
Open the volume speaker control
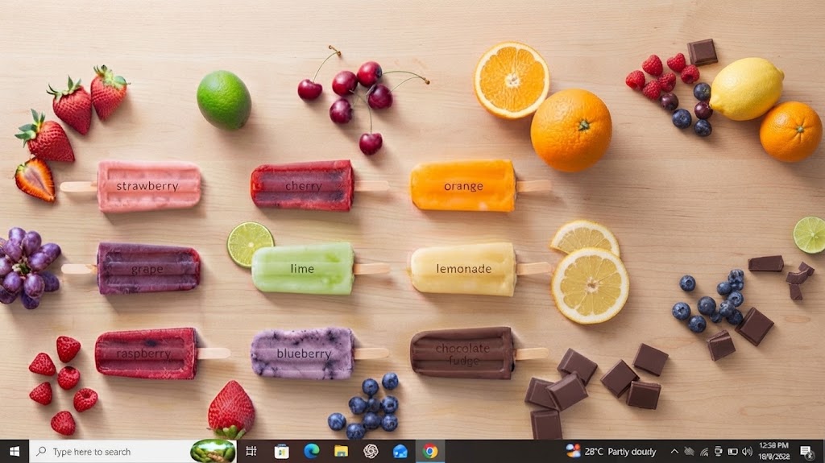pos(747,452)
